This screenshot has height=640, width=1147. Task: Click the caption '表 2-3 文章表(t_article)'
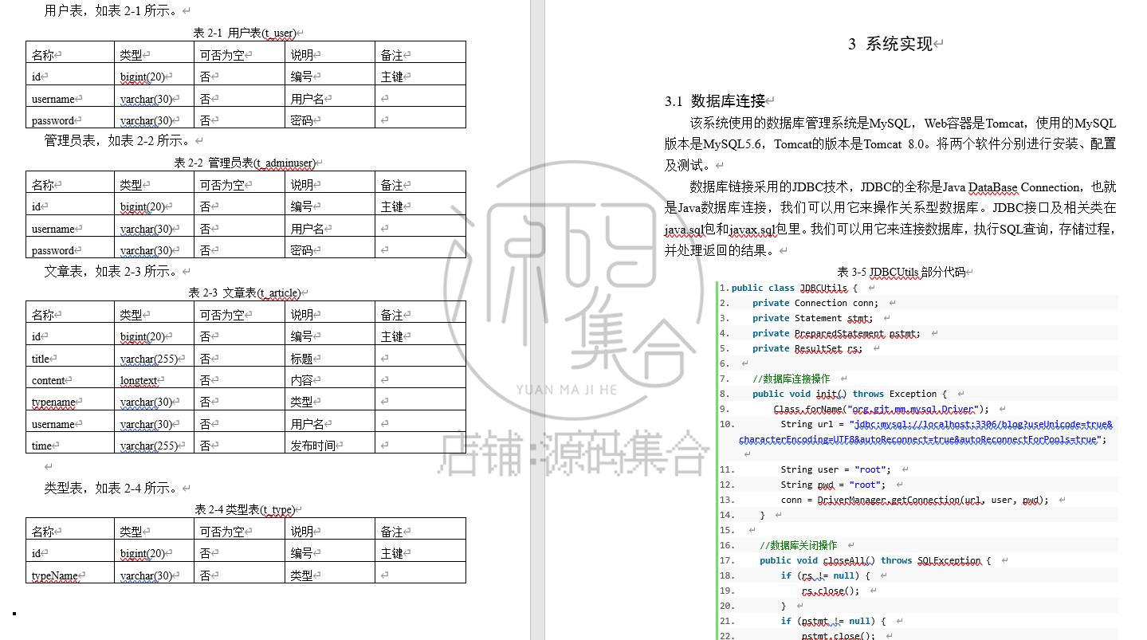[245, 293]
